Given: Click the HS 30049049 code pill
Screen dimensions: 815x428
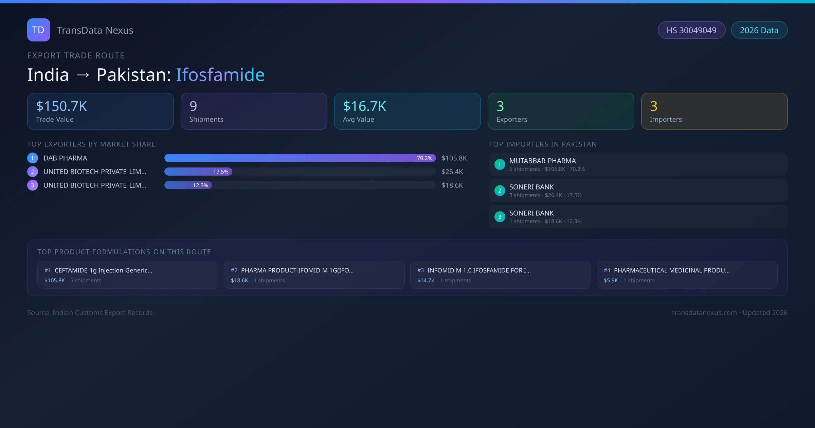Looking at the screenshot, I should pos(691,30).
